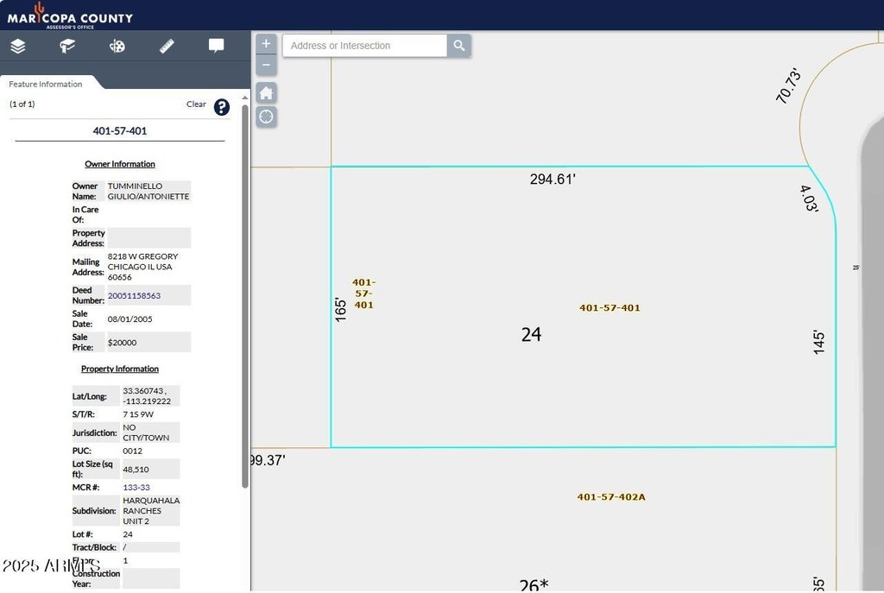This screenshot has width=884, height=593.
Task: Switch to Feature Information tab
Action: pos(46,84)
